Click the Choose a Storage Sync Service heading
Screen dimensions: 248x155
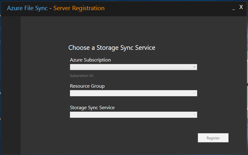pyautogui.click(x=112, y=48)
